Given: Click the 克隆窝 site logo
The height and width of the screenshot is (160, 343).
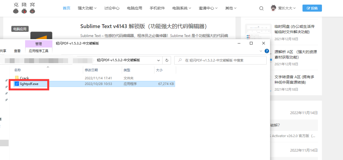Looking at the screenshot, I should point(24,8).
